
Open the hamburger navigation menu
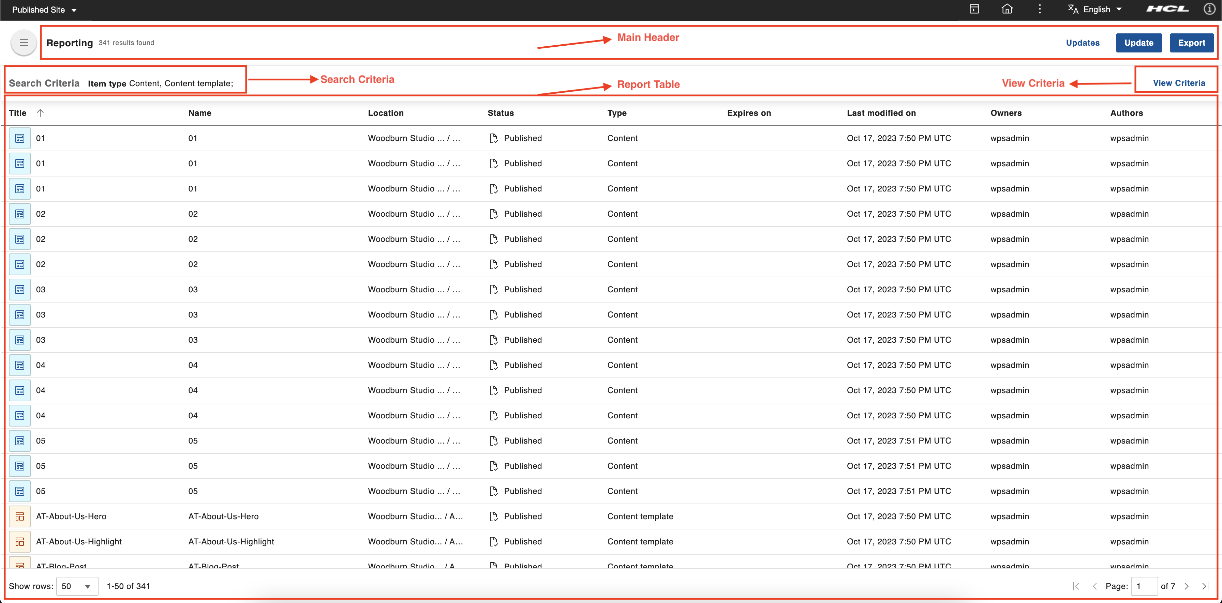point(24,43)
